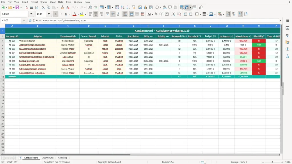Screen dimensions: 292x164
Task: Insert a comment
Action: 170,7
